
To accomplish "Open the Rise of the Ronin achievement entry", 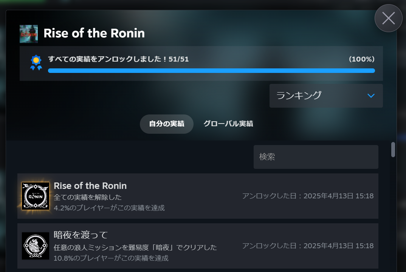I will coord(198,196).
